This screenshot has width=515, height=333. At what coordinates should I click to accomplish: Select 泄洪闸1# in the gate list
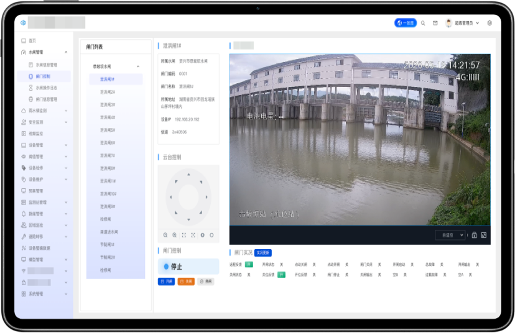pyautogui.click(x=116, y=80)
